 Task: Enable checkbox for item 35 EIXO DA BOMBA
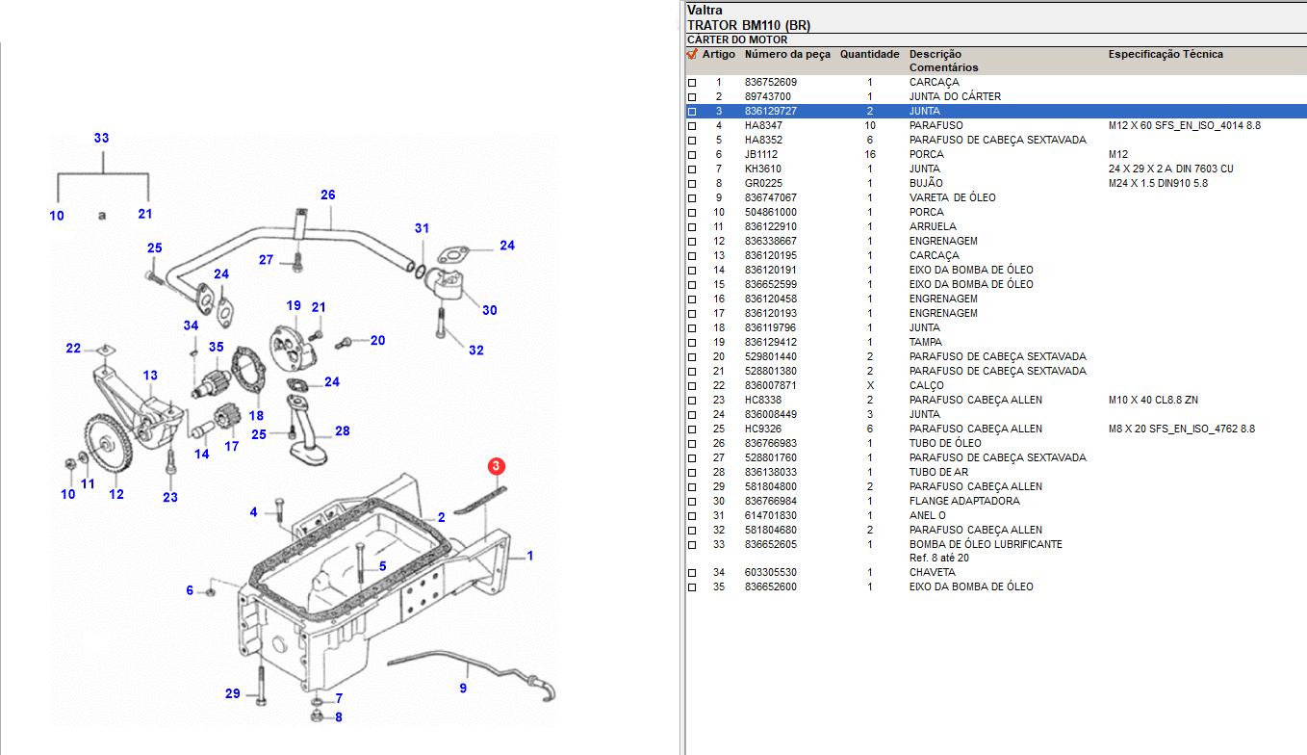691,587
